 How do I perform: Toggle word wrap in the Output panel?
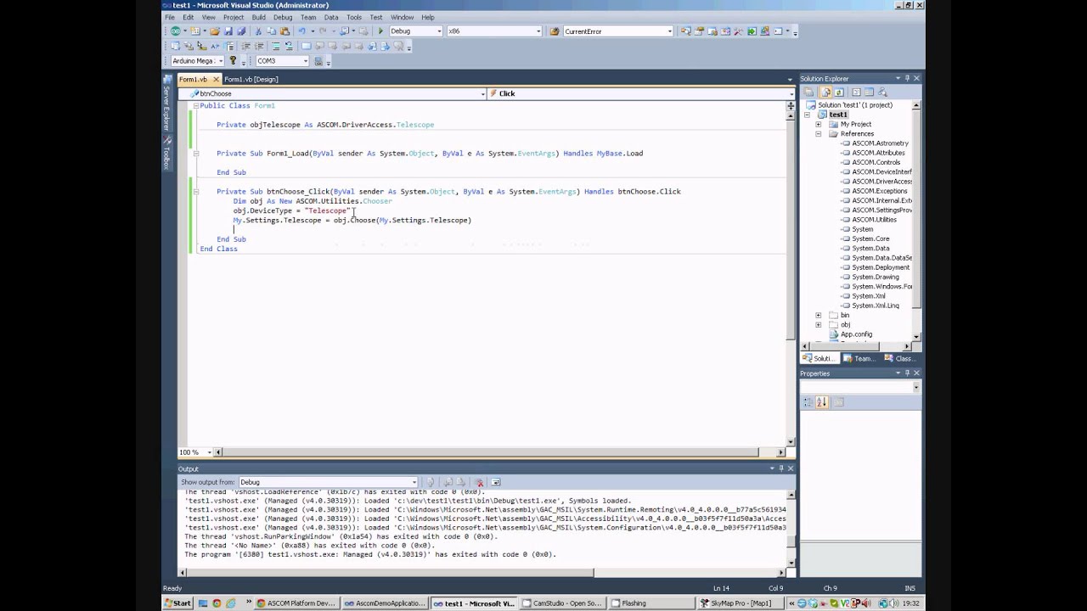496,482
